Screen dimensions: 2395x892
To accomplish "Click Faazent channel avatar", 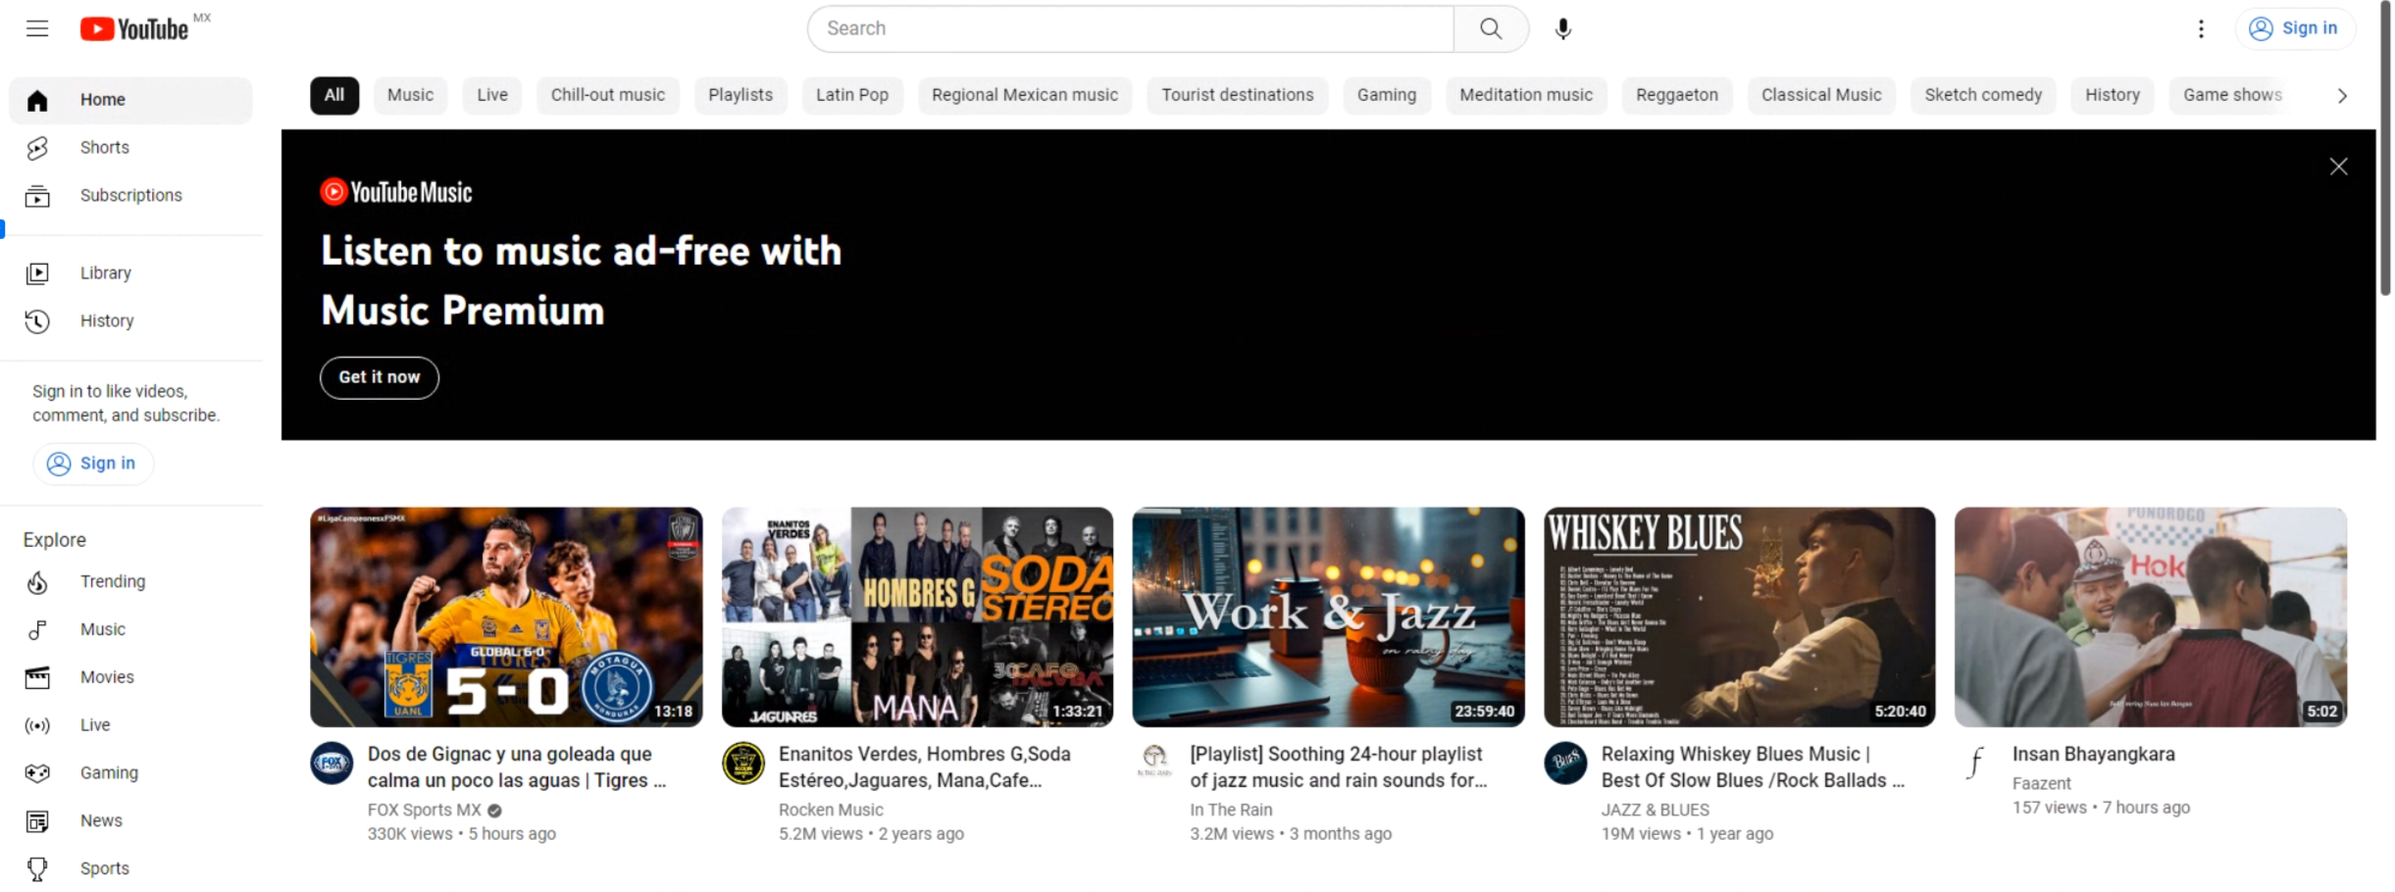I will 1975,763.
